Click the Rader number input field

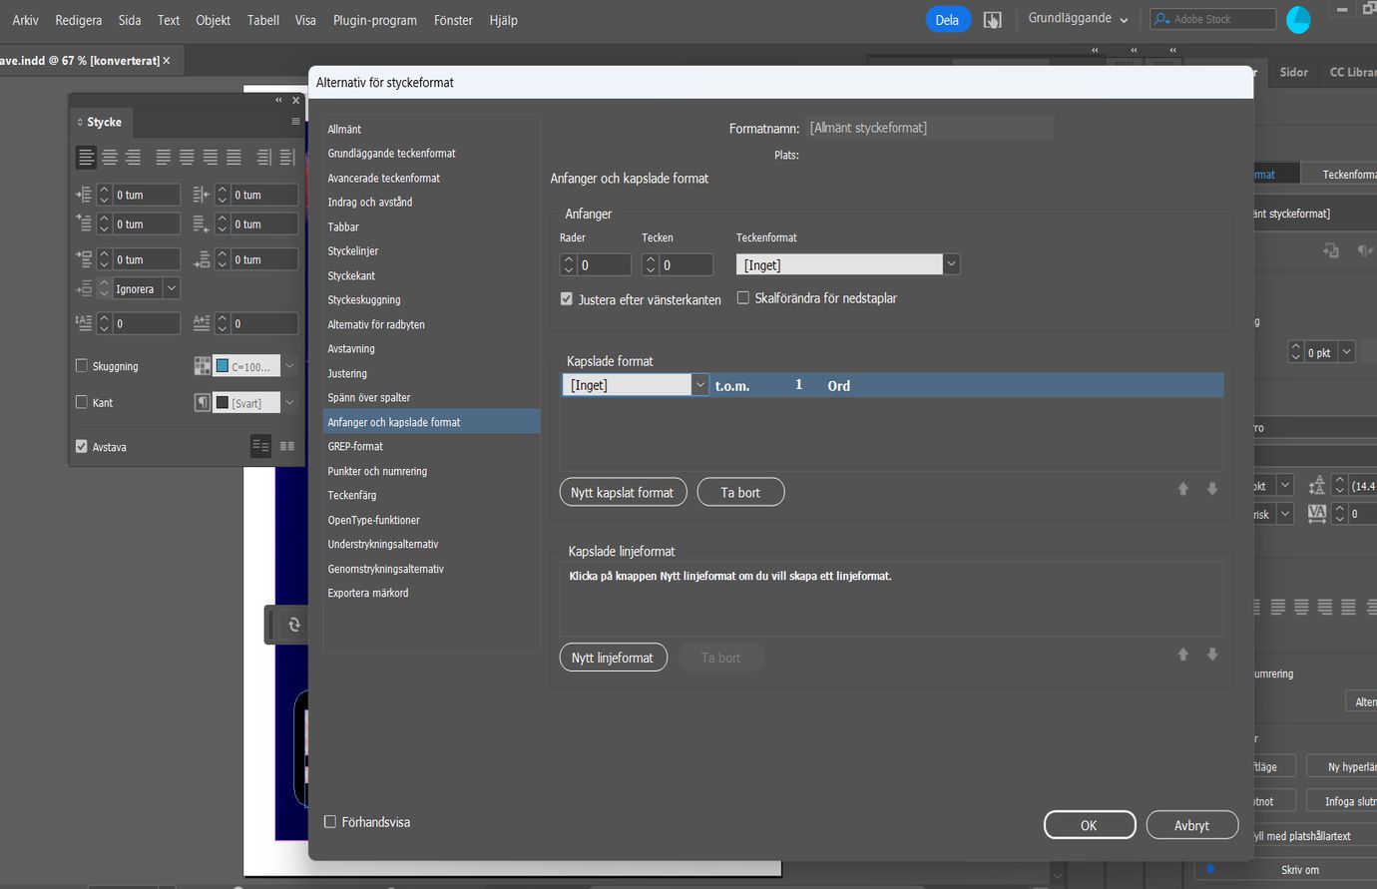click(x=604, y=264)
